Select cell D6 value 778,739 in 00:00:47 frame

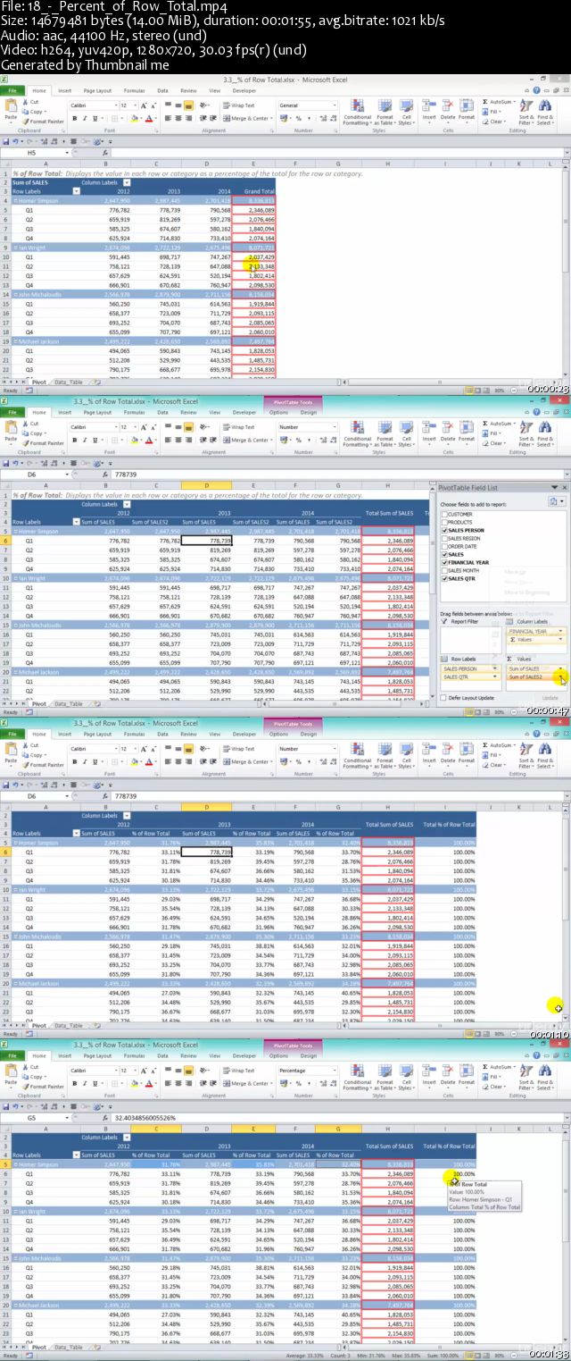pos(206,541)
